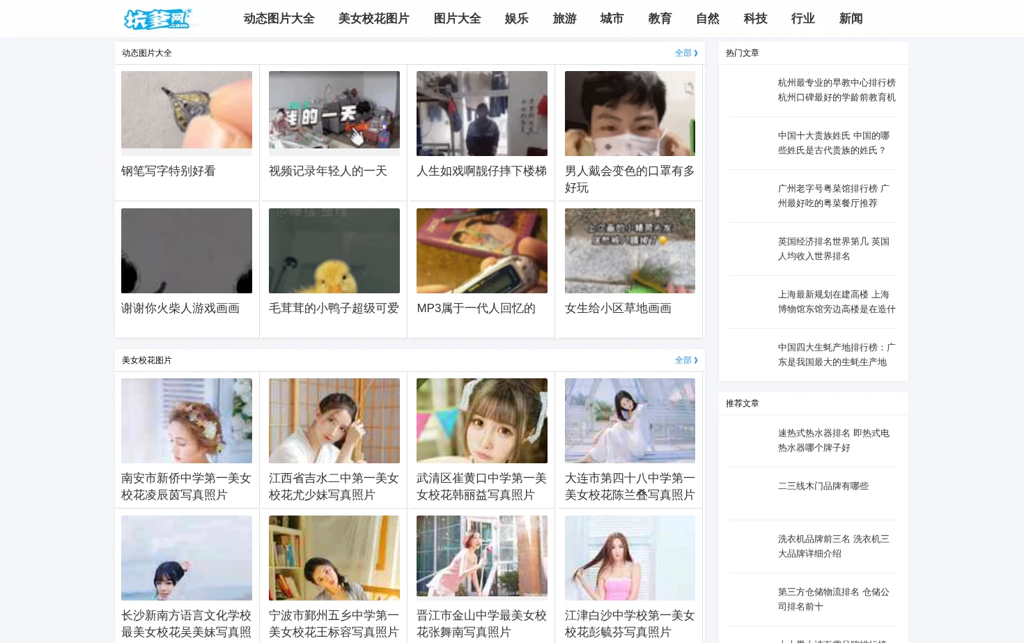
Task: Click the 坑爹网 site logo
Action: click(160, 19)
